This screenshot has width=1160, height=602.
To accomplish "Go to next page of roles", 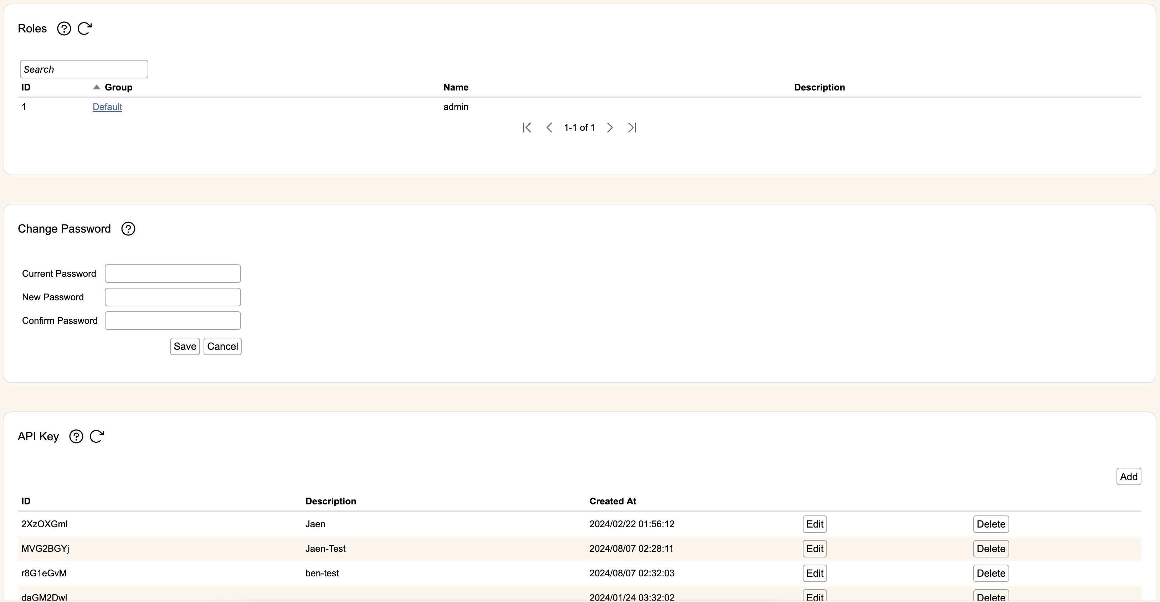I will point(610,128).
